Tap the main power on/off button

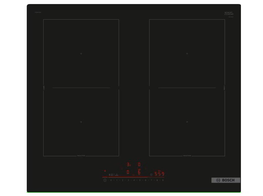point(105,180)
